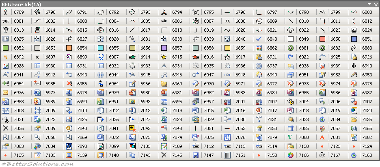Select the puzzle piece icon 7004
Image resolution: width=380 pixels, height=167 pixels.
point(291,102)
